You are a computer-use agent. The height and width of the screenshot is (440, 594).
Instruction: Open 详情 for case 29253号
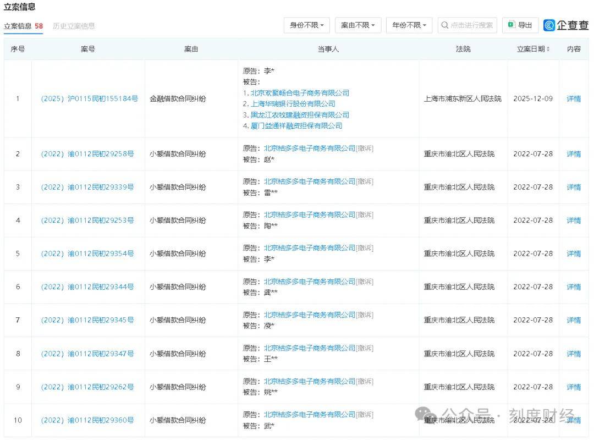(574, 220)
